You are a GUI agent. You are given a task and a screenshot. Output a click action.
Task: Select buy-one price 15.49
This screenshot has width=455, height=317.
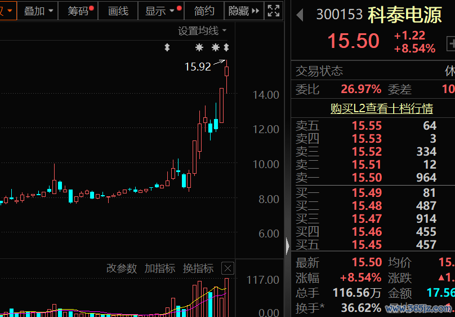[367, 193]
